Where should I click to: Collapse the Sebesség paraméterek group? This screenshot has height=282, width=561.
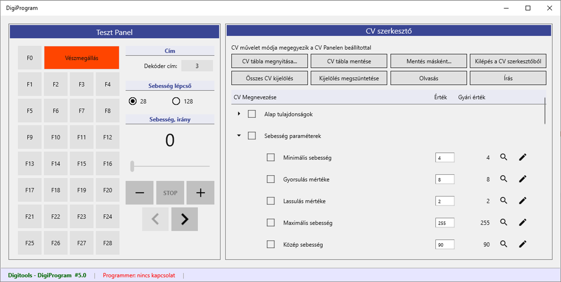click(x=239, y=136)
